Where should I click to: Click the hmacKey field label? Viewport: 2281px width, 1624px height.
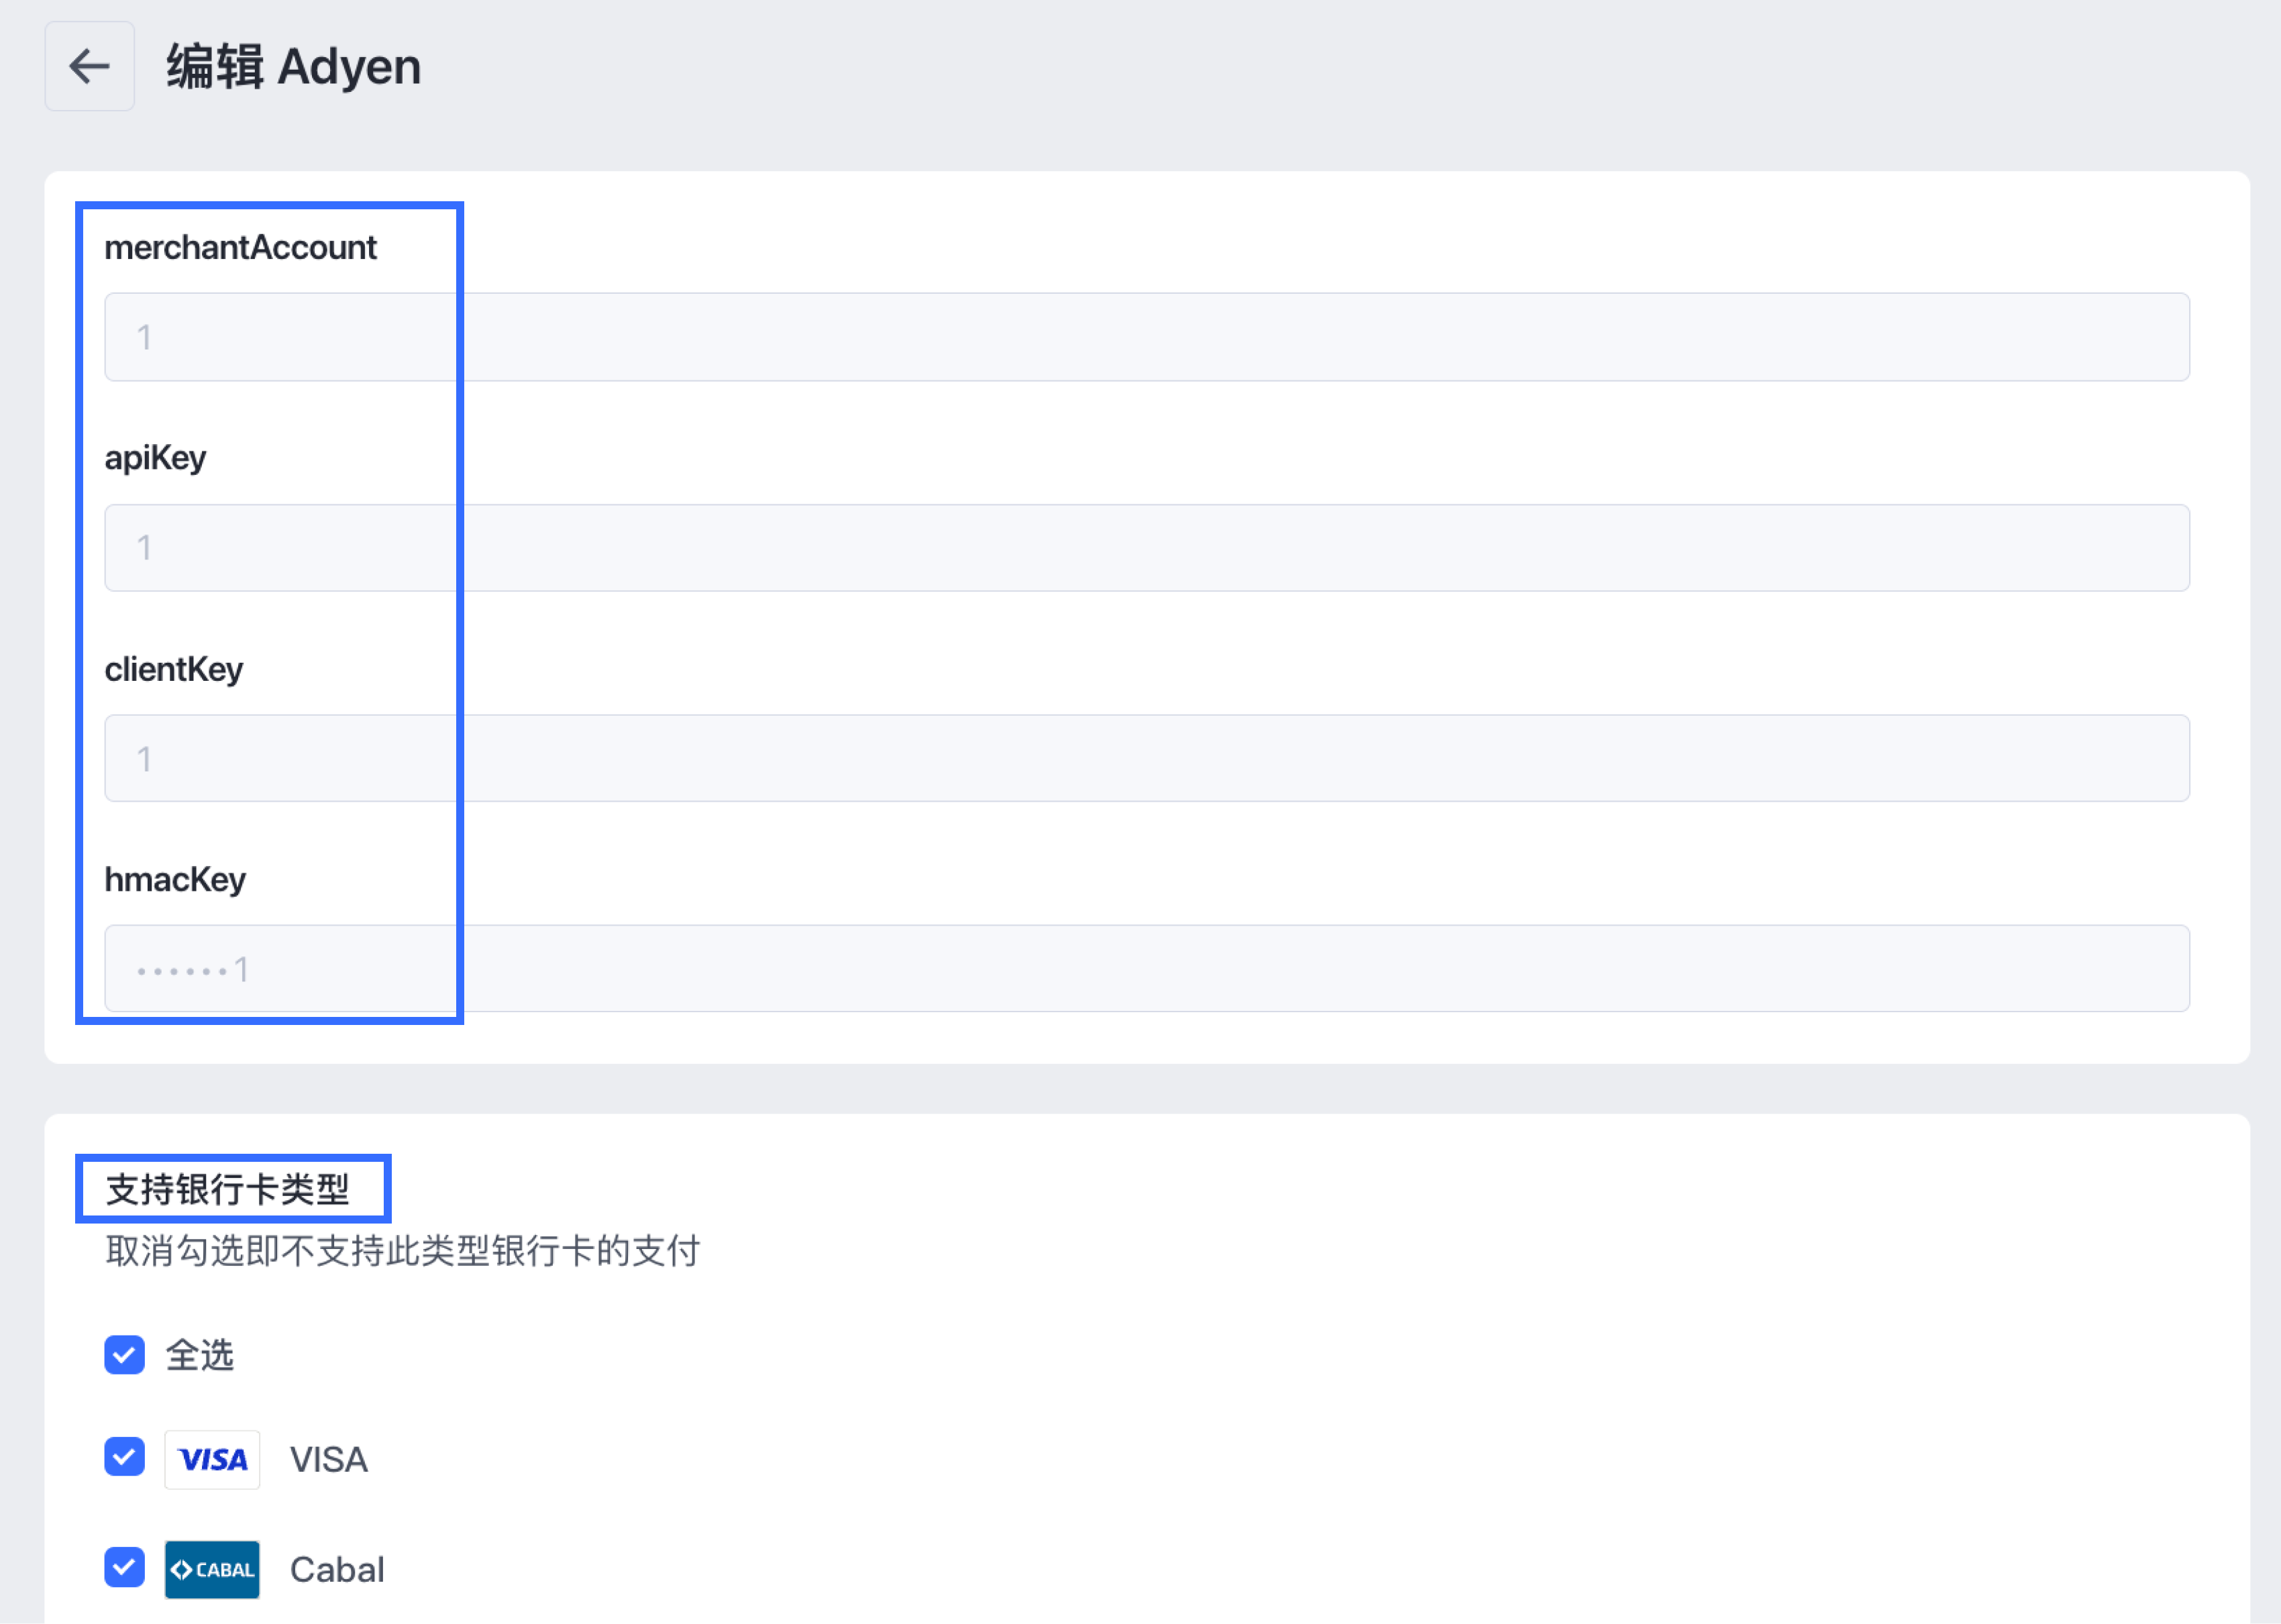(175, 880)
